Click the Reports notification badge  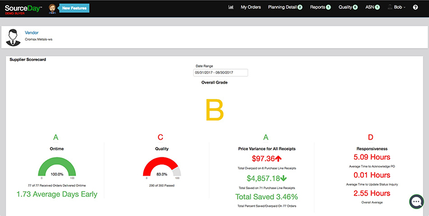pyautogui.click(x=328, y=7)
